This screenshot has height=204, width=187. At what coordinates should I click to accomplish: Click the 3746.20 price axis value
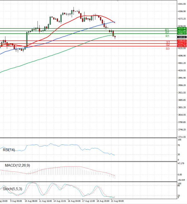(182, 129)
